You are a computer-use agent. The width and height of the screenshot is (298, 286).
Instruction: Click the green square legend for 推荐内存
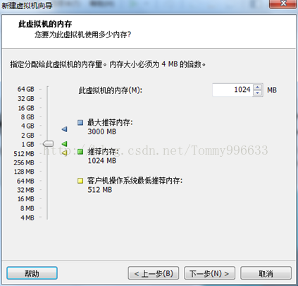80,152
